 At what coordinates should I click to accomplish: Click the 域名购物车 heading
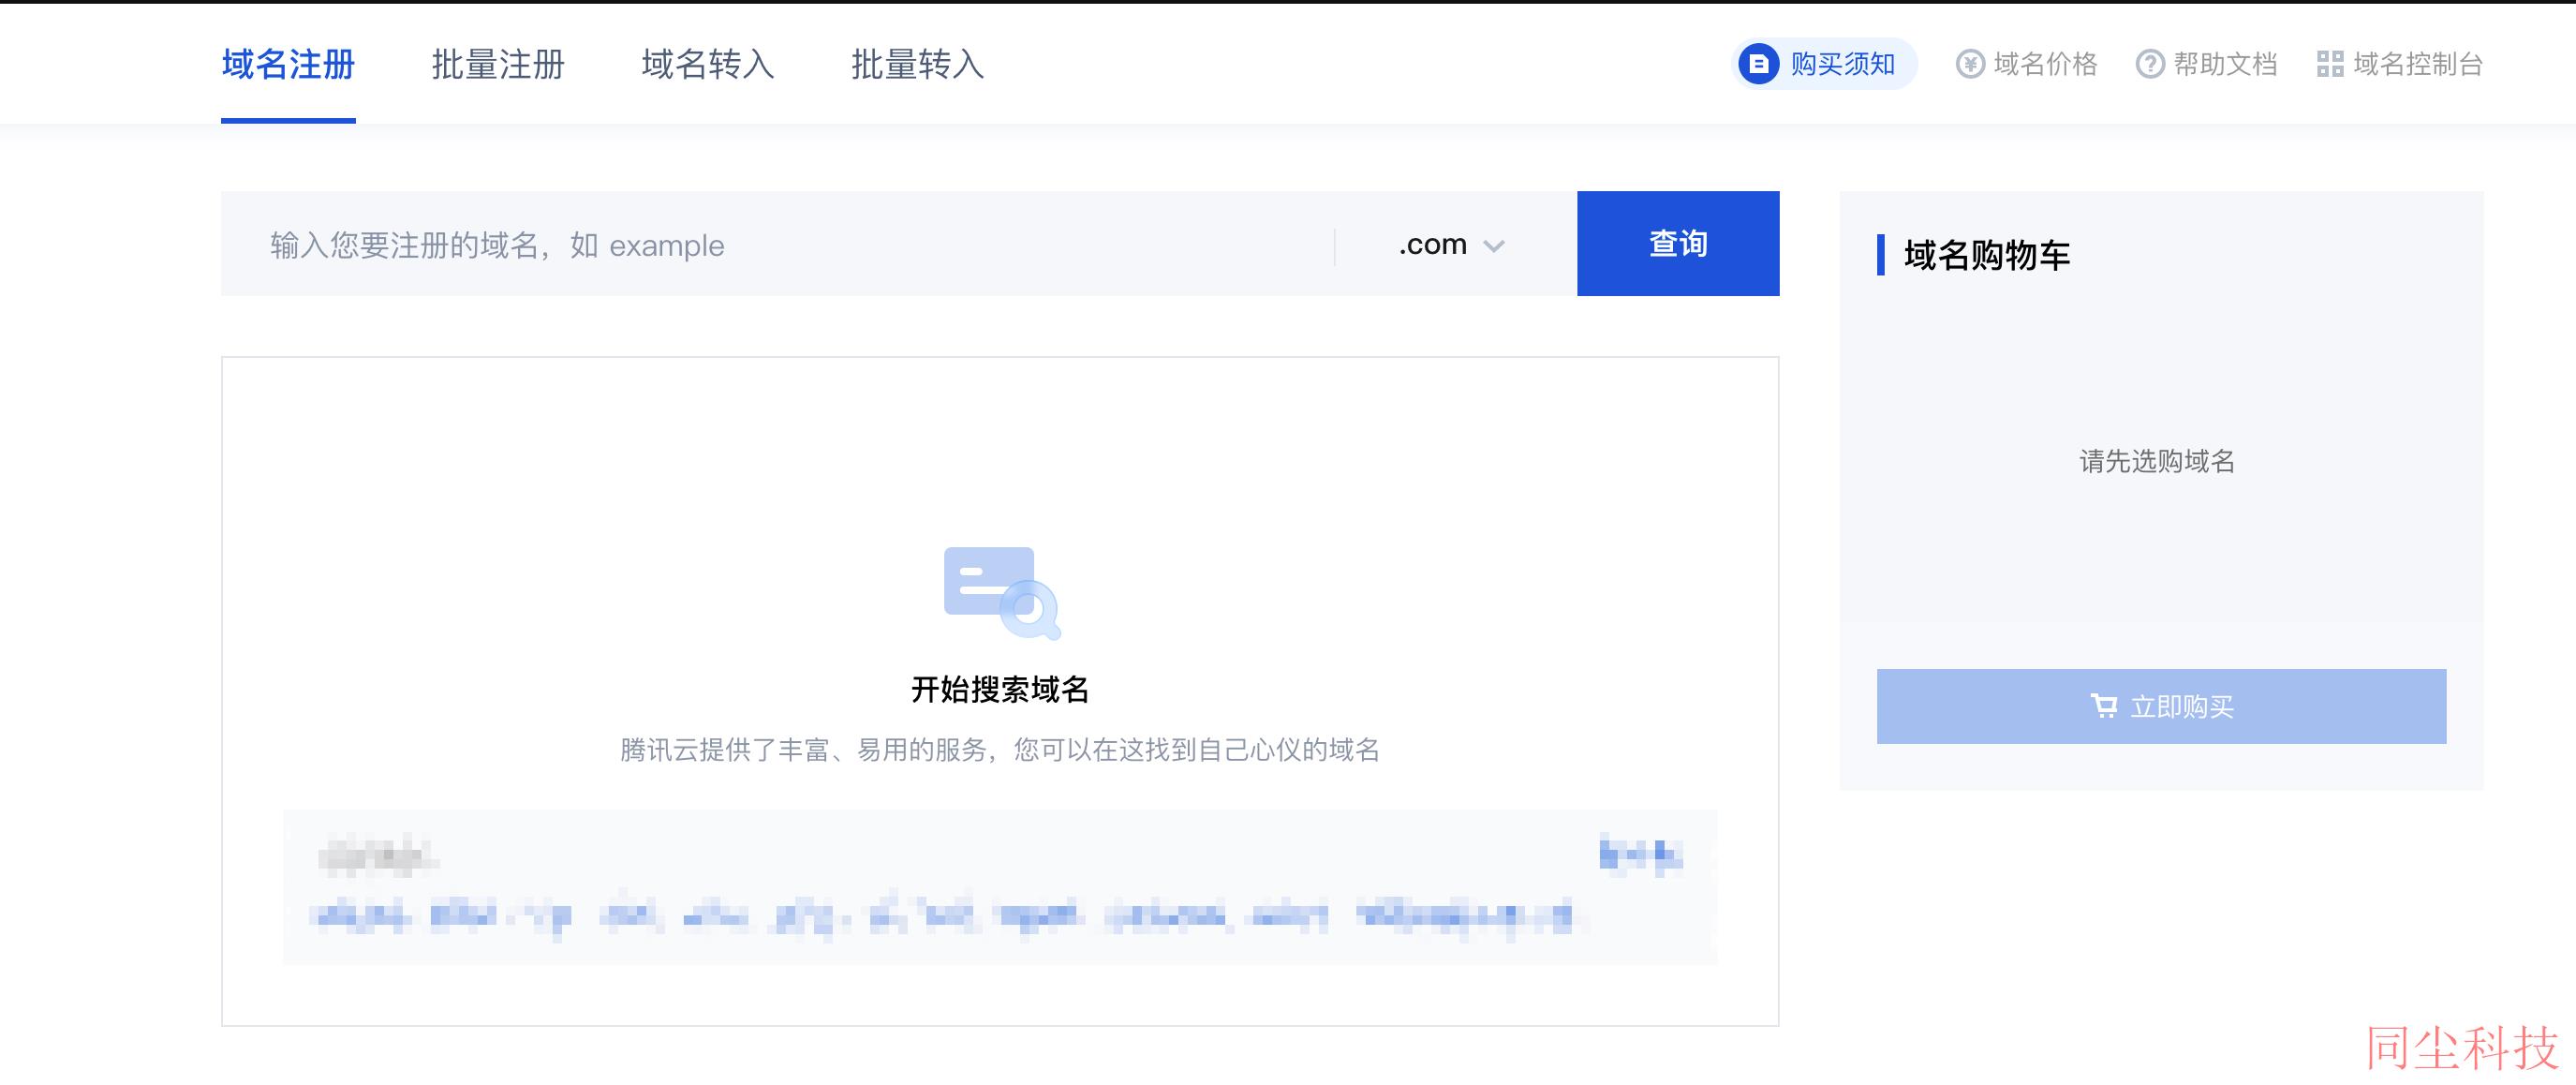point(1986,255)
